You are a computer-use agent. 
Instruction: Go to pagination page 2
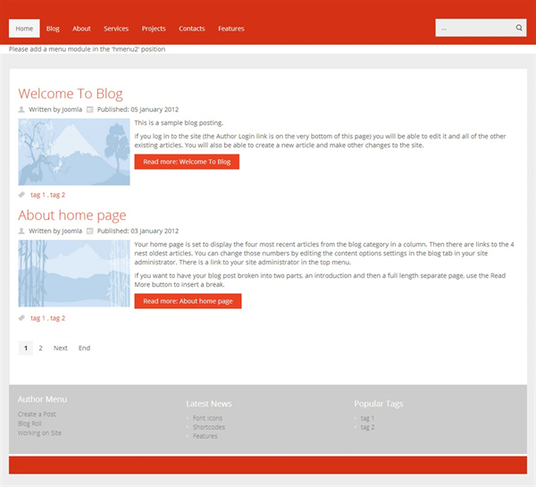click(x=40, y=348)
